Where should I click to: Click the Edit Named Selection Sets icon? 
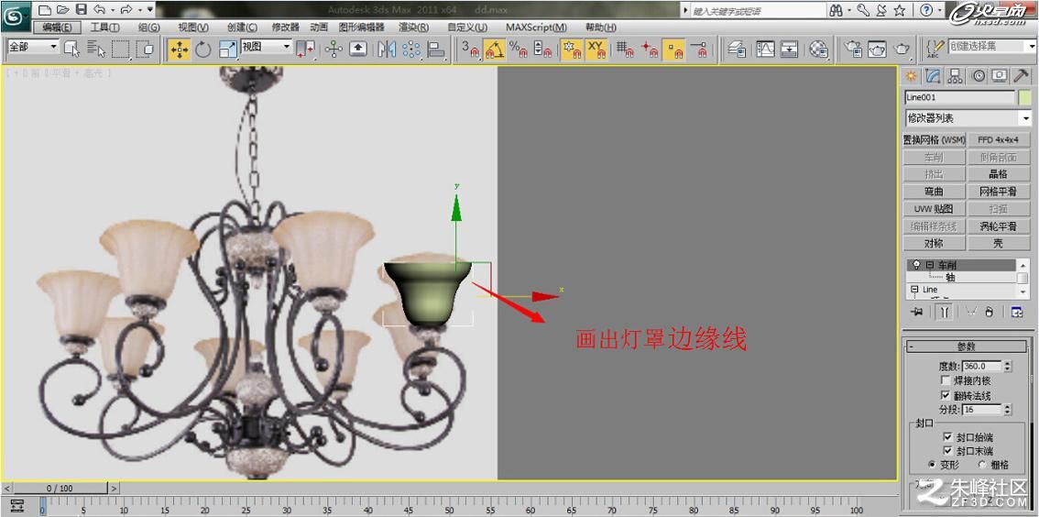coord(935,48)
